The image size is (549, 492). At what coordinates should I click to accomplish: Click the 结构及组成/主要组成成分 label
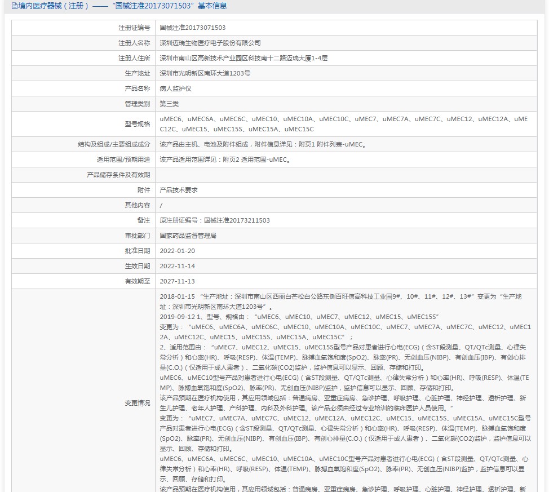[114, 144]
